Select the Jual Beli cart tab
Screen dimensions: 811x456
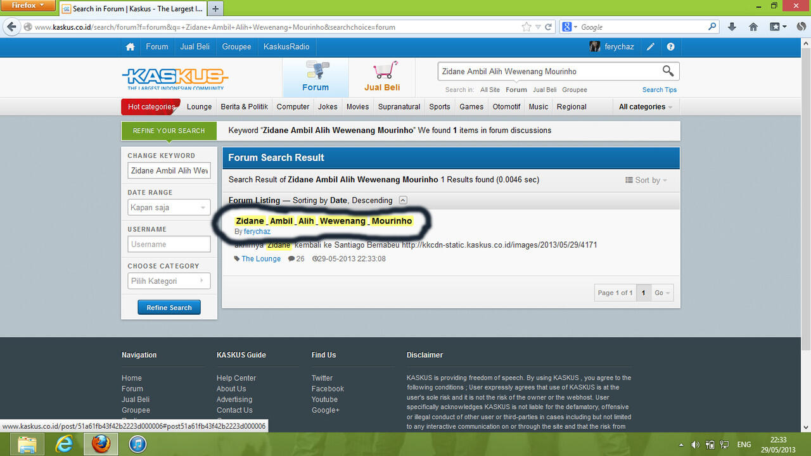tap(382, 78)
